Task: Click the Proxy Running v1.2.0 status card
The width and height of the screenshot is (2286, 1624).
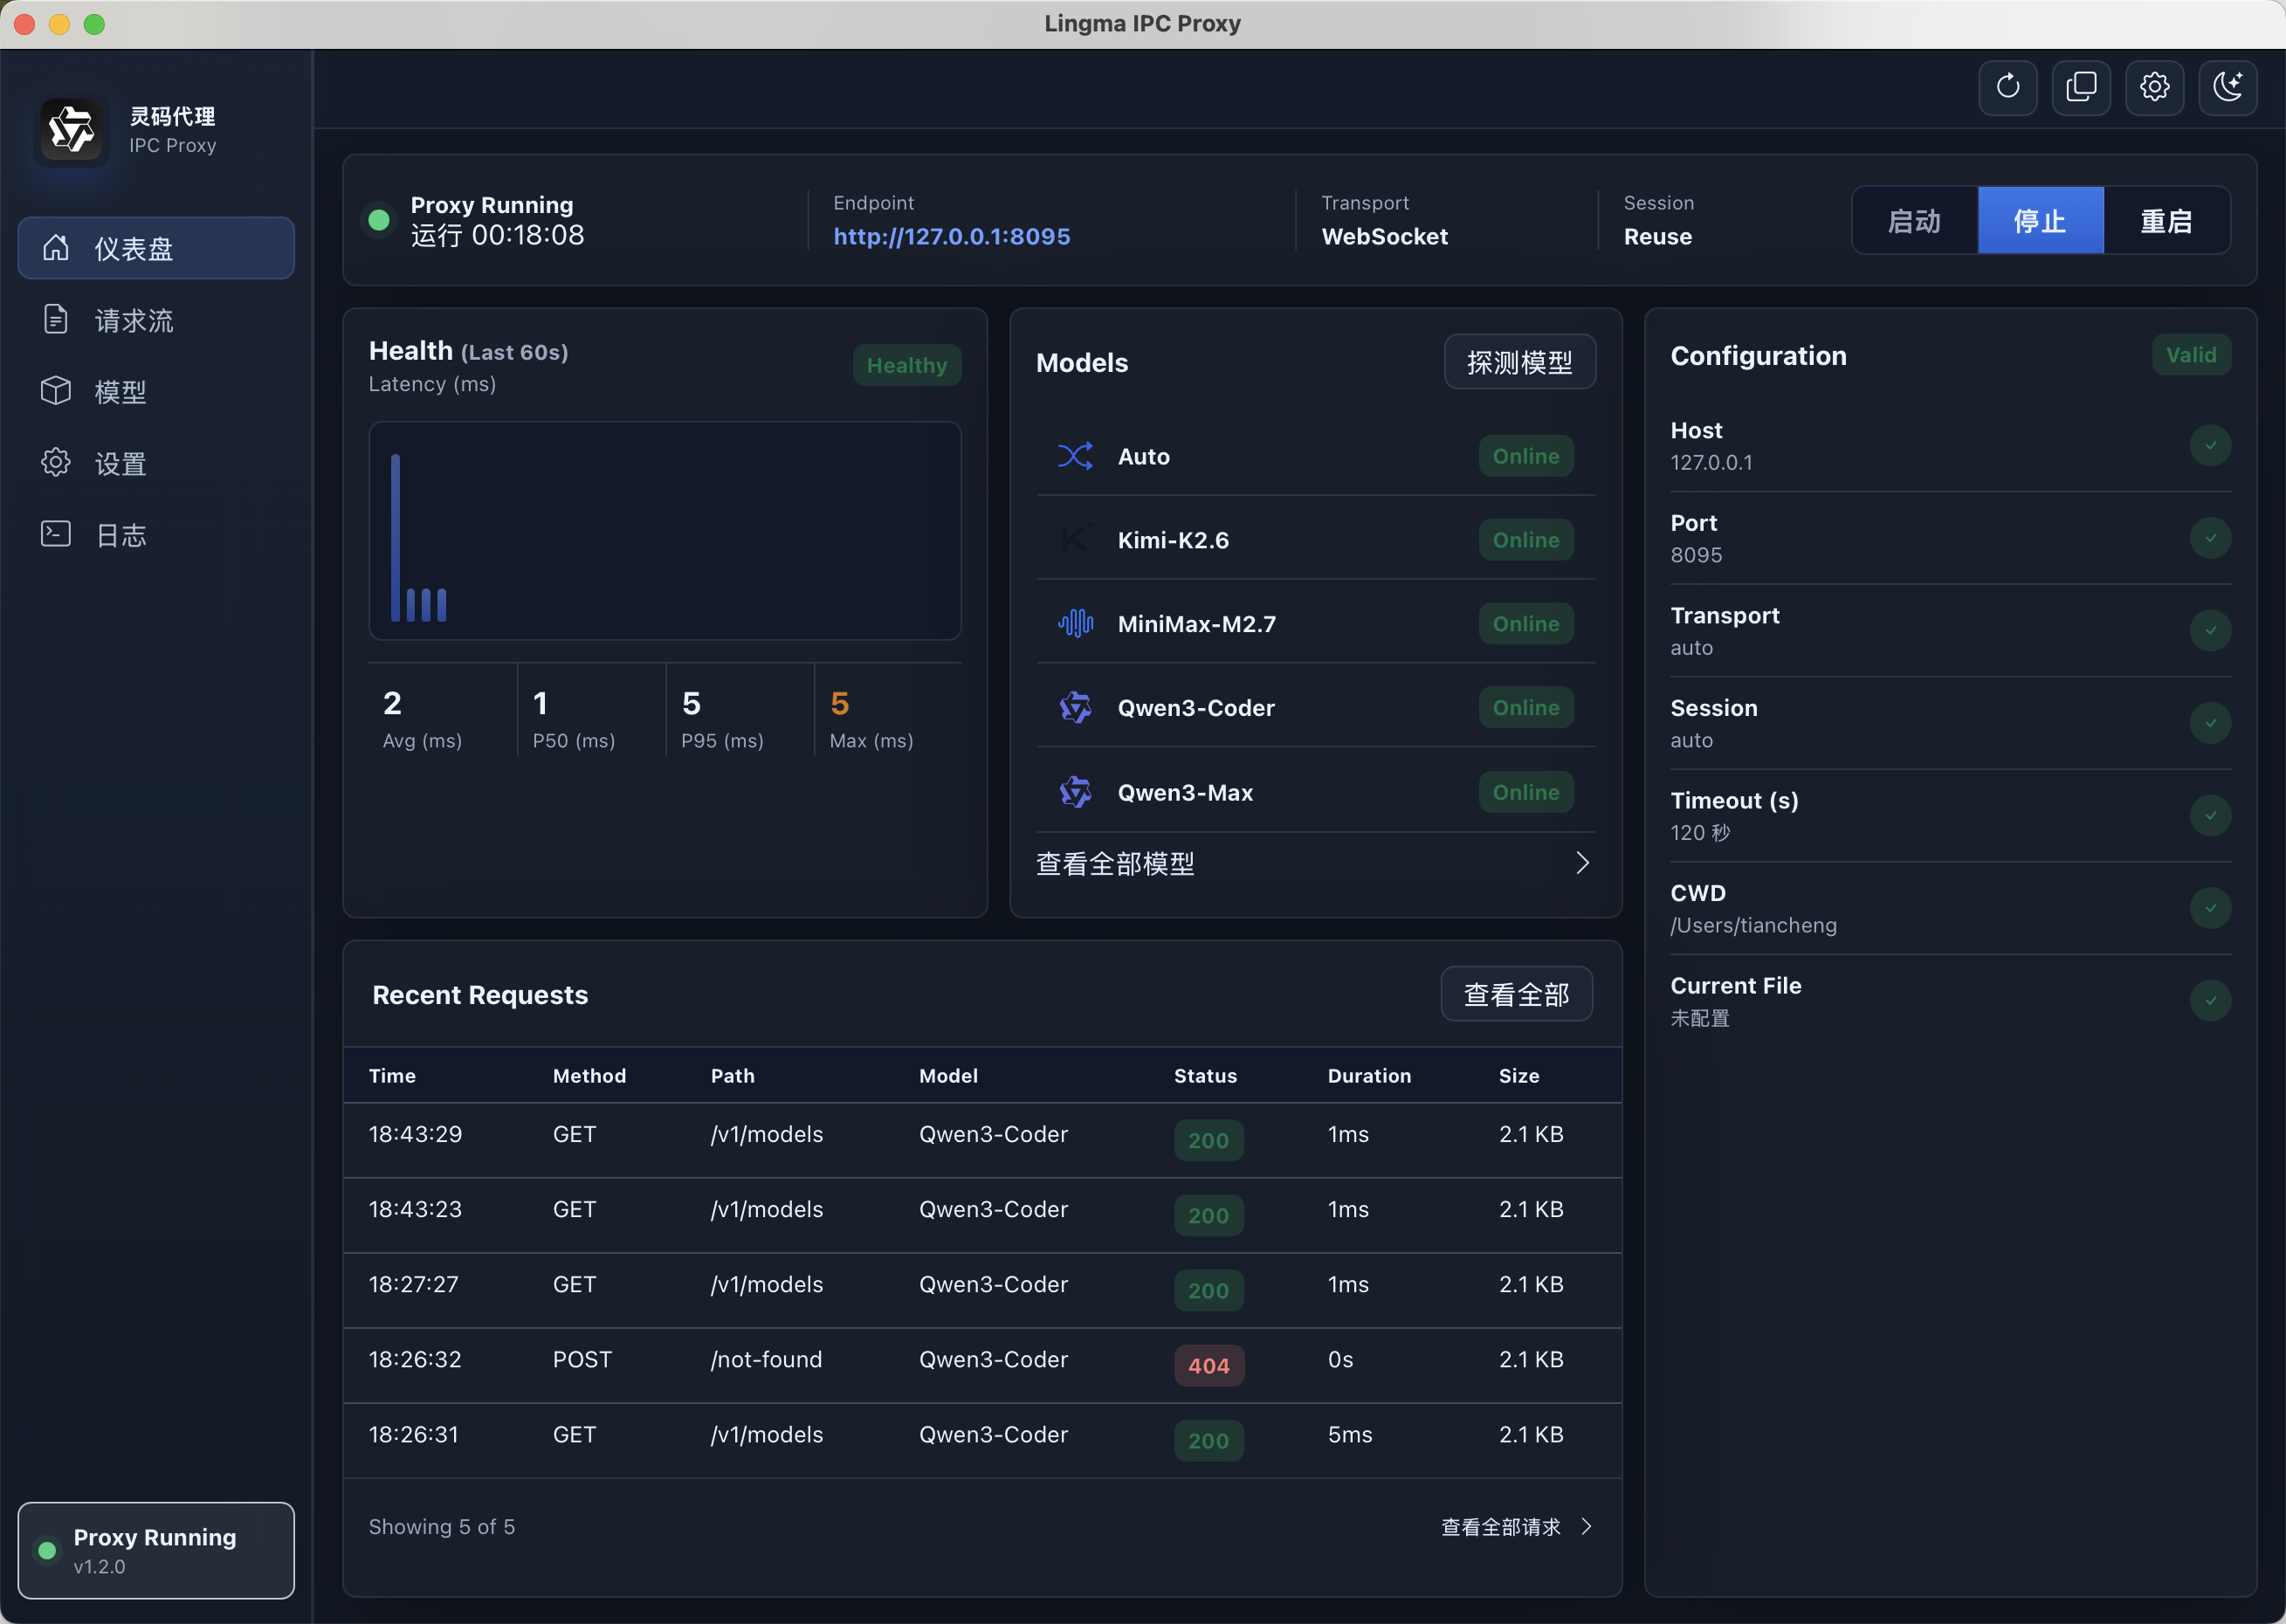Action: [156, 1550]
